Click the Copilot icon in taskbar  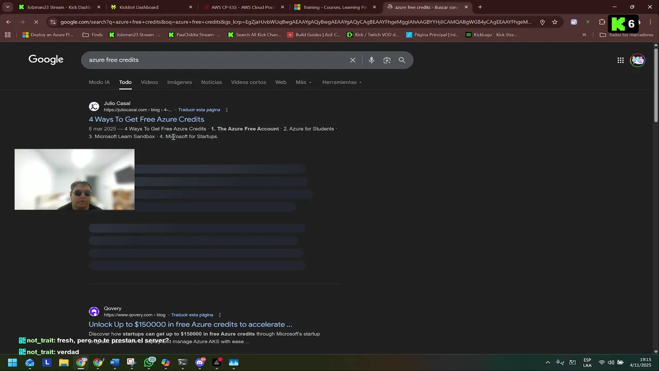pyautogui.click(x=165, y=363)
